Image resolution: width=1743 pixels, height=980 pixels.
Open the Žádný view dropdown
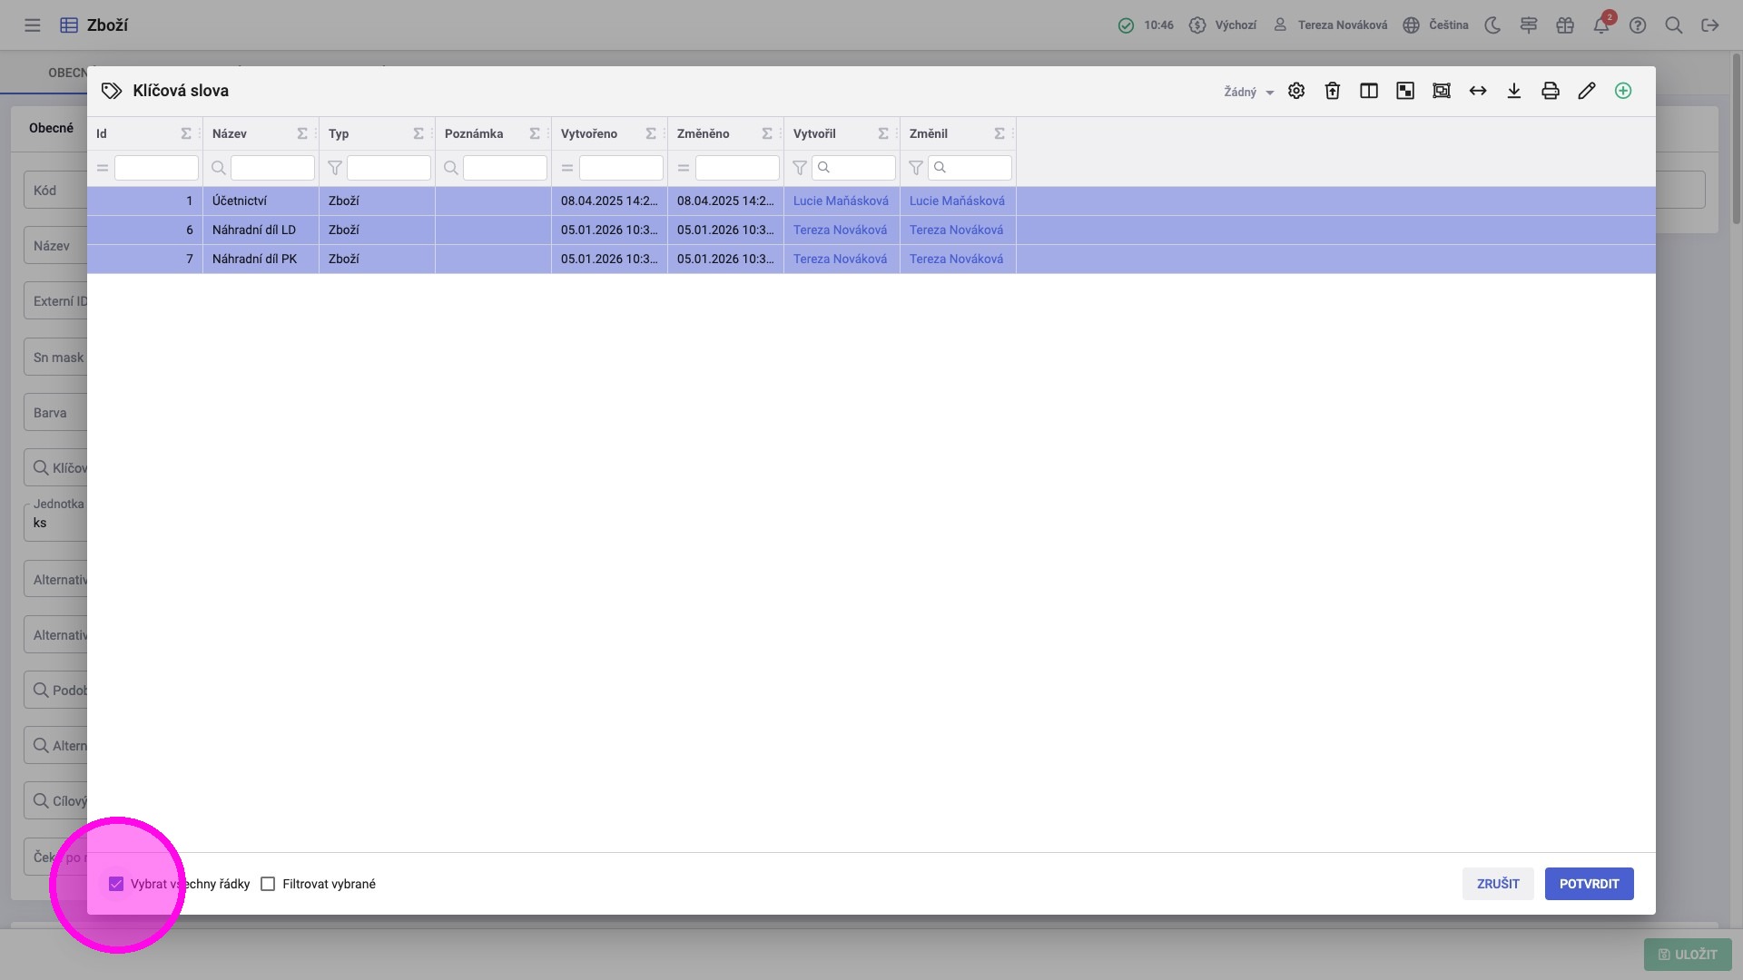1249,92
